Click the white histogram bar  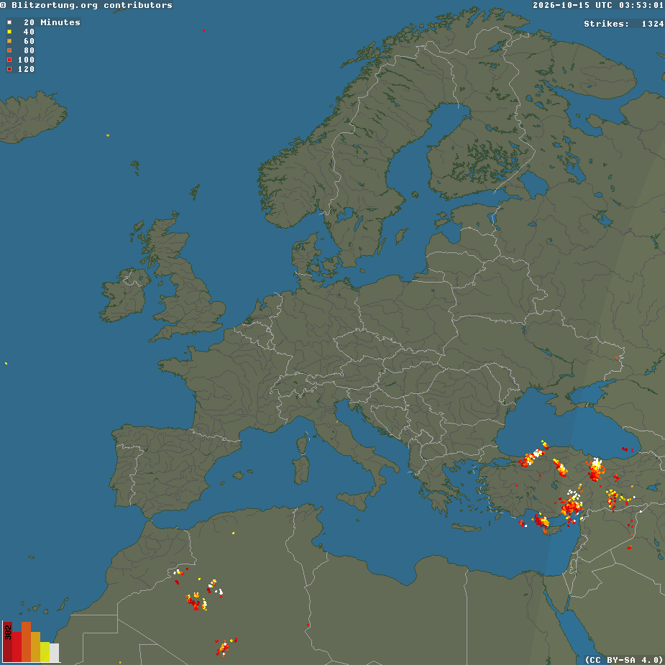55,653
